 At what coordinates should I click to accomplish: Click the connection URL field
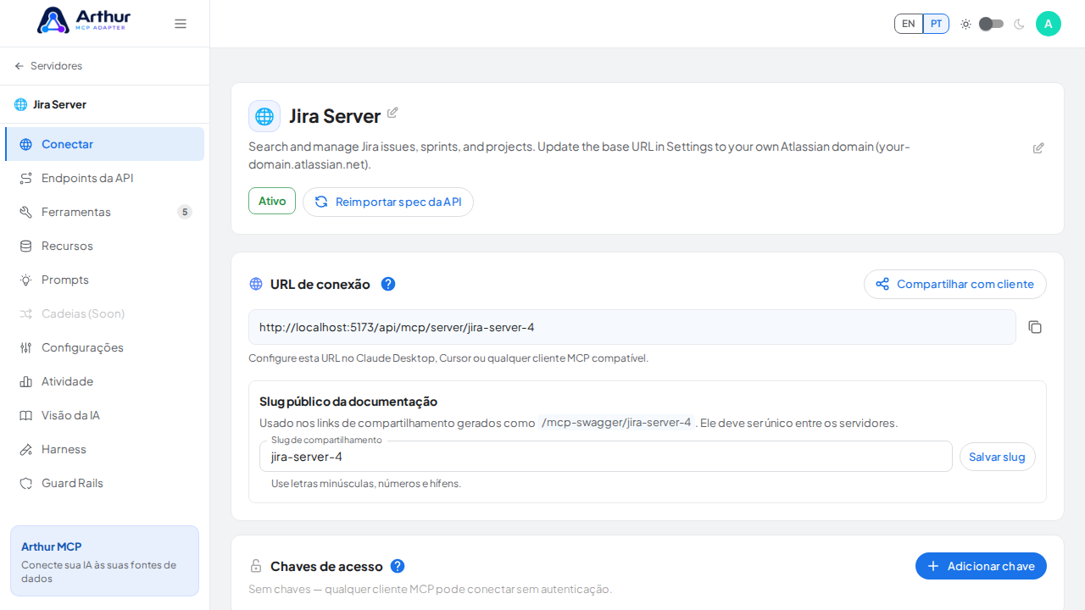[x=632, y=327]
